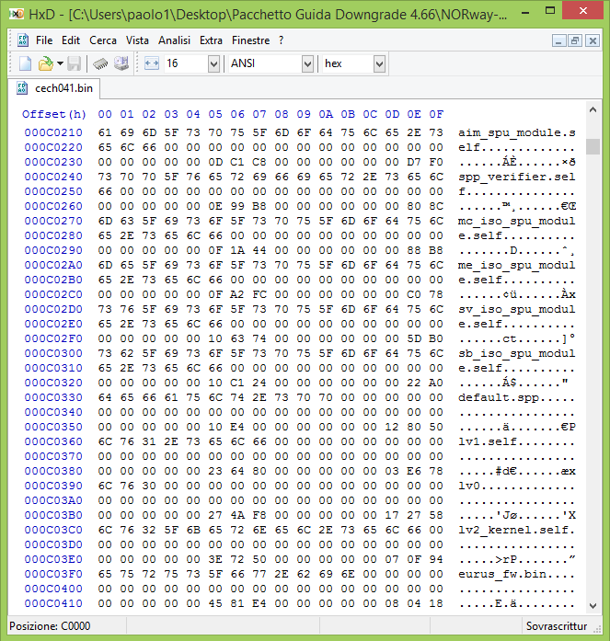This screenshot has width=610, height=641.
Task: Click the bytes-per-row width icon
Action: (x=152, y=63)
